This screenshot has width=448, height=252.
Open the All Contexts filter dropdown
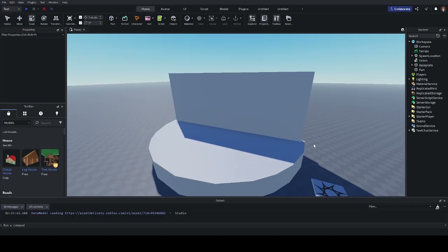pos(38,207)
